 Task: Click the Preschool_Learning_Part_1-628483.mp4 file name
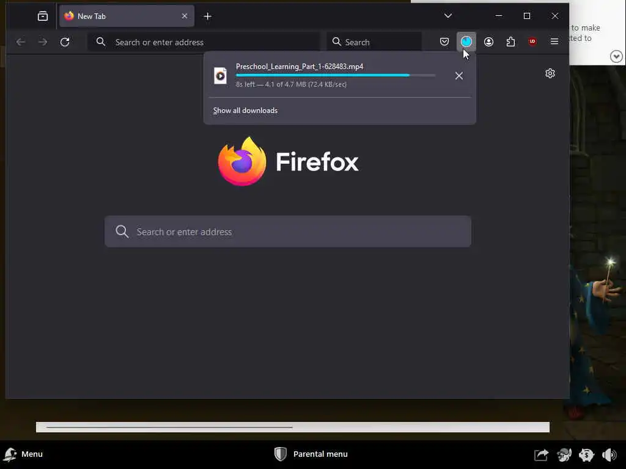pyautogui.click(x=300, y=67)
